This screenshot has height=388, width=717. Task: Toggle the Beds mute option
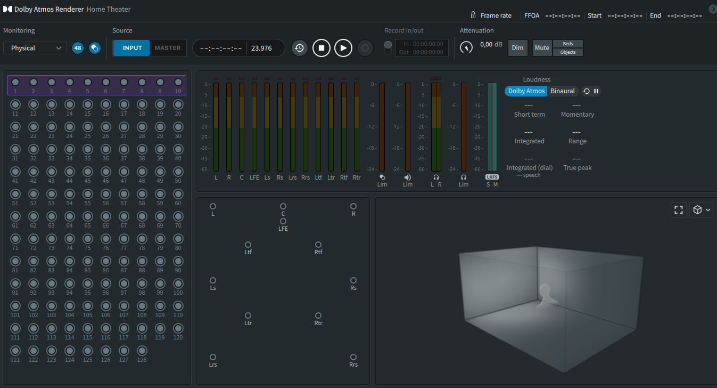click(568, 44)
